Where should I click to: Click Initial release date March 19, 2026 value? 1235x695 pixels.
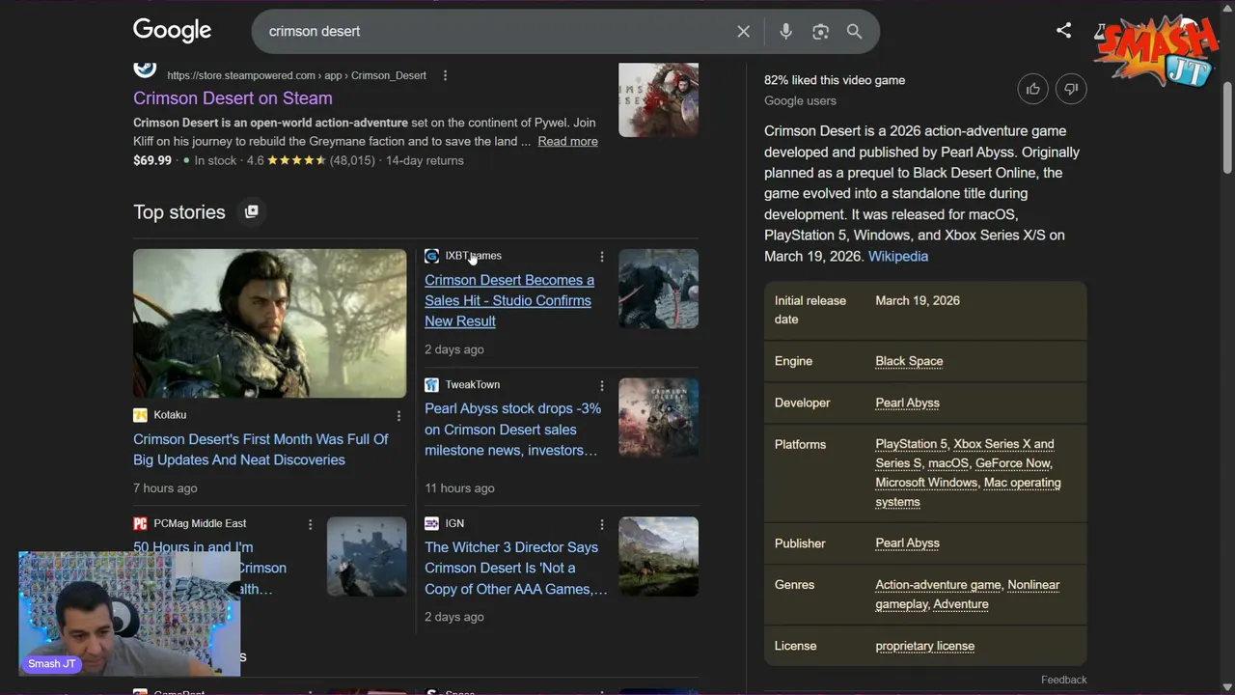click(x=918, y=300)
